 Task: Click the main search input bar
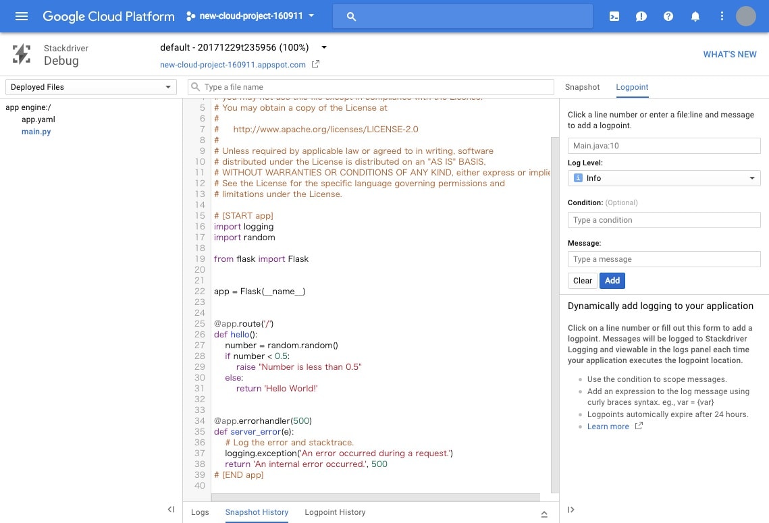pos(462,16)
